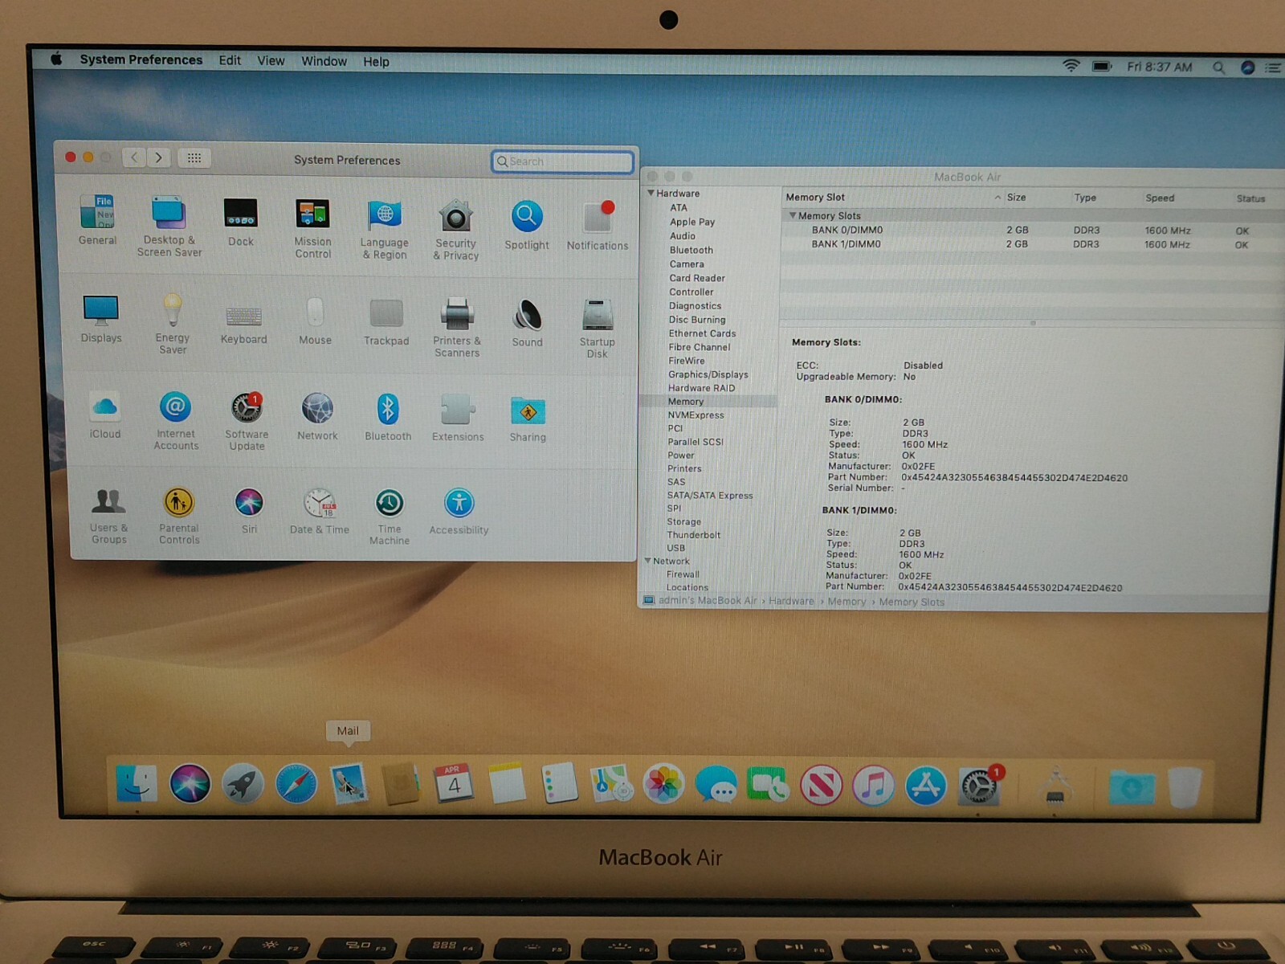The height and width of the screenshot is (964, 1285).
Task: Open Keyboard preferences
Action: point(244,325)
